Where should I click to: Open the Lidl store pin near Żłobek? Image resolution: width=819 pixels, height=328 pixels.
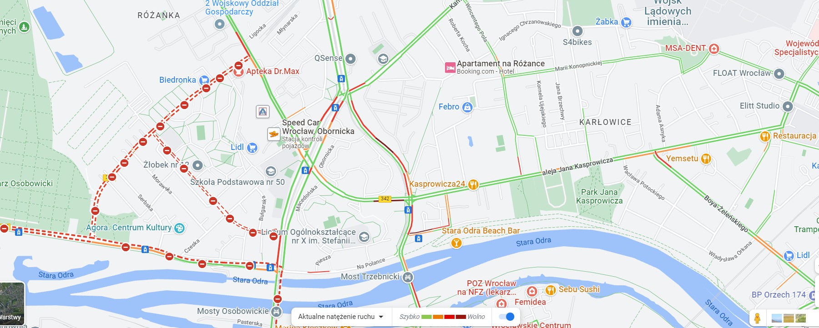point(252,148)
